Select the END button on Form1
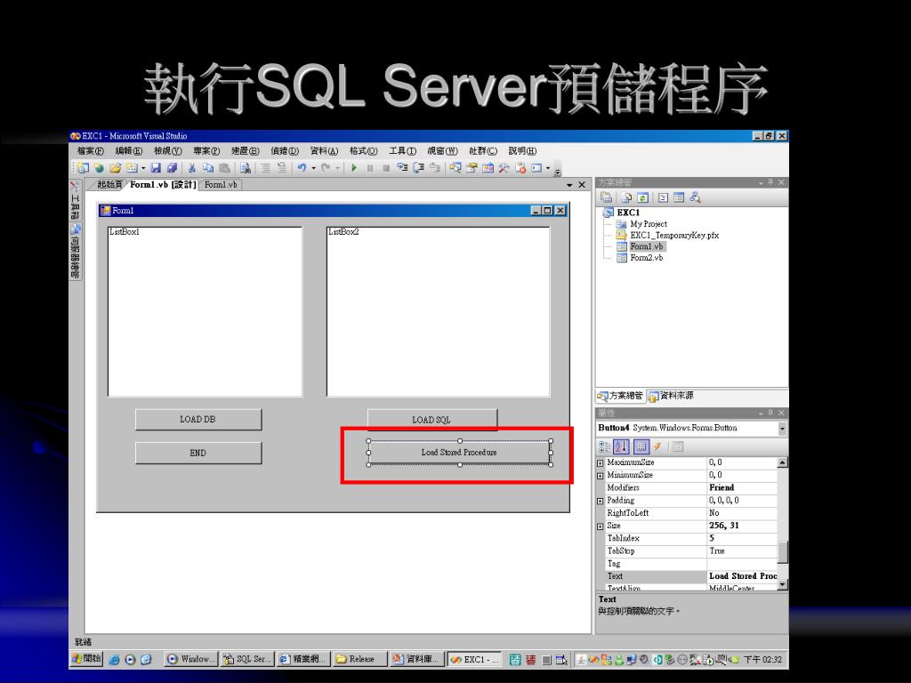Screen dimensions: 911x683 [198, 453]
